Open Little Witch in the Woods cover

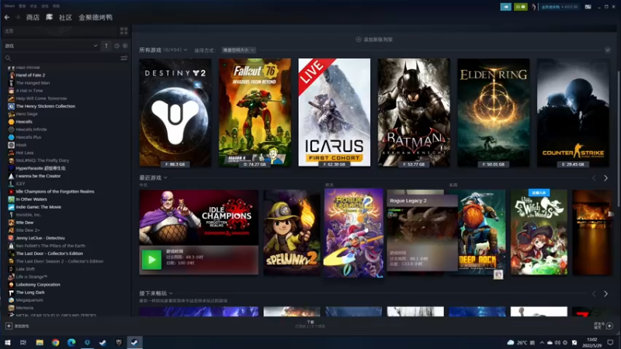(539, 233)
